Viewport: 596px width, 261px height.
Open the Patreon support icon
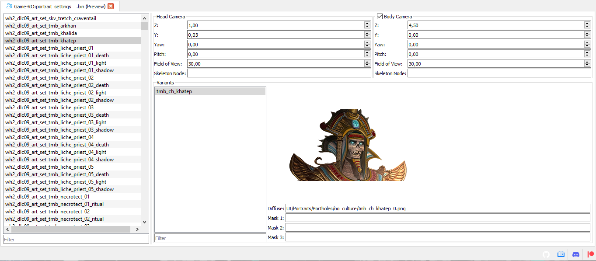coord(591,254)
